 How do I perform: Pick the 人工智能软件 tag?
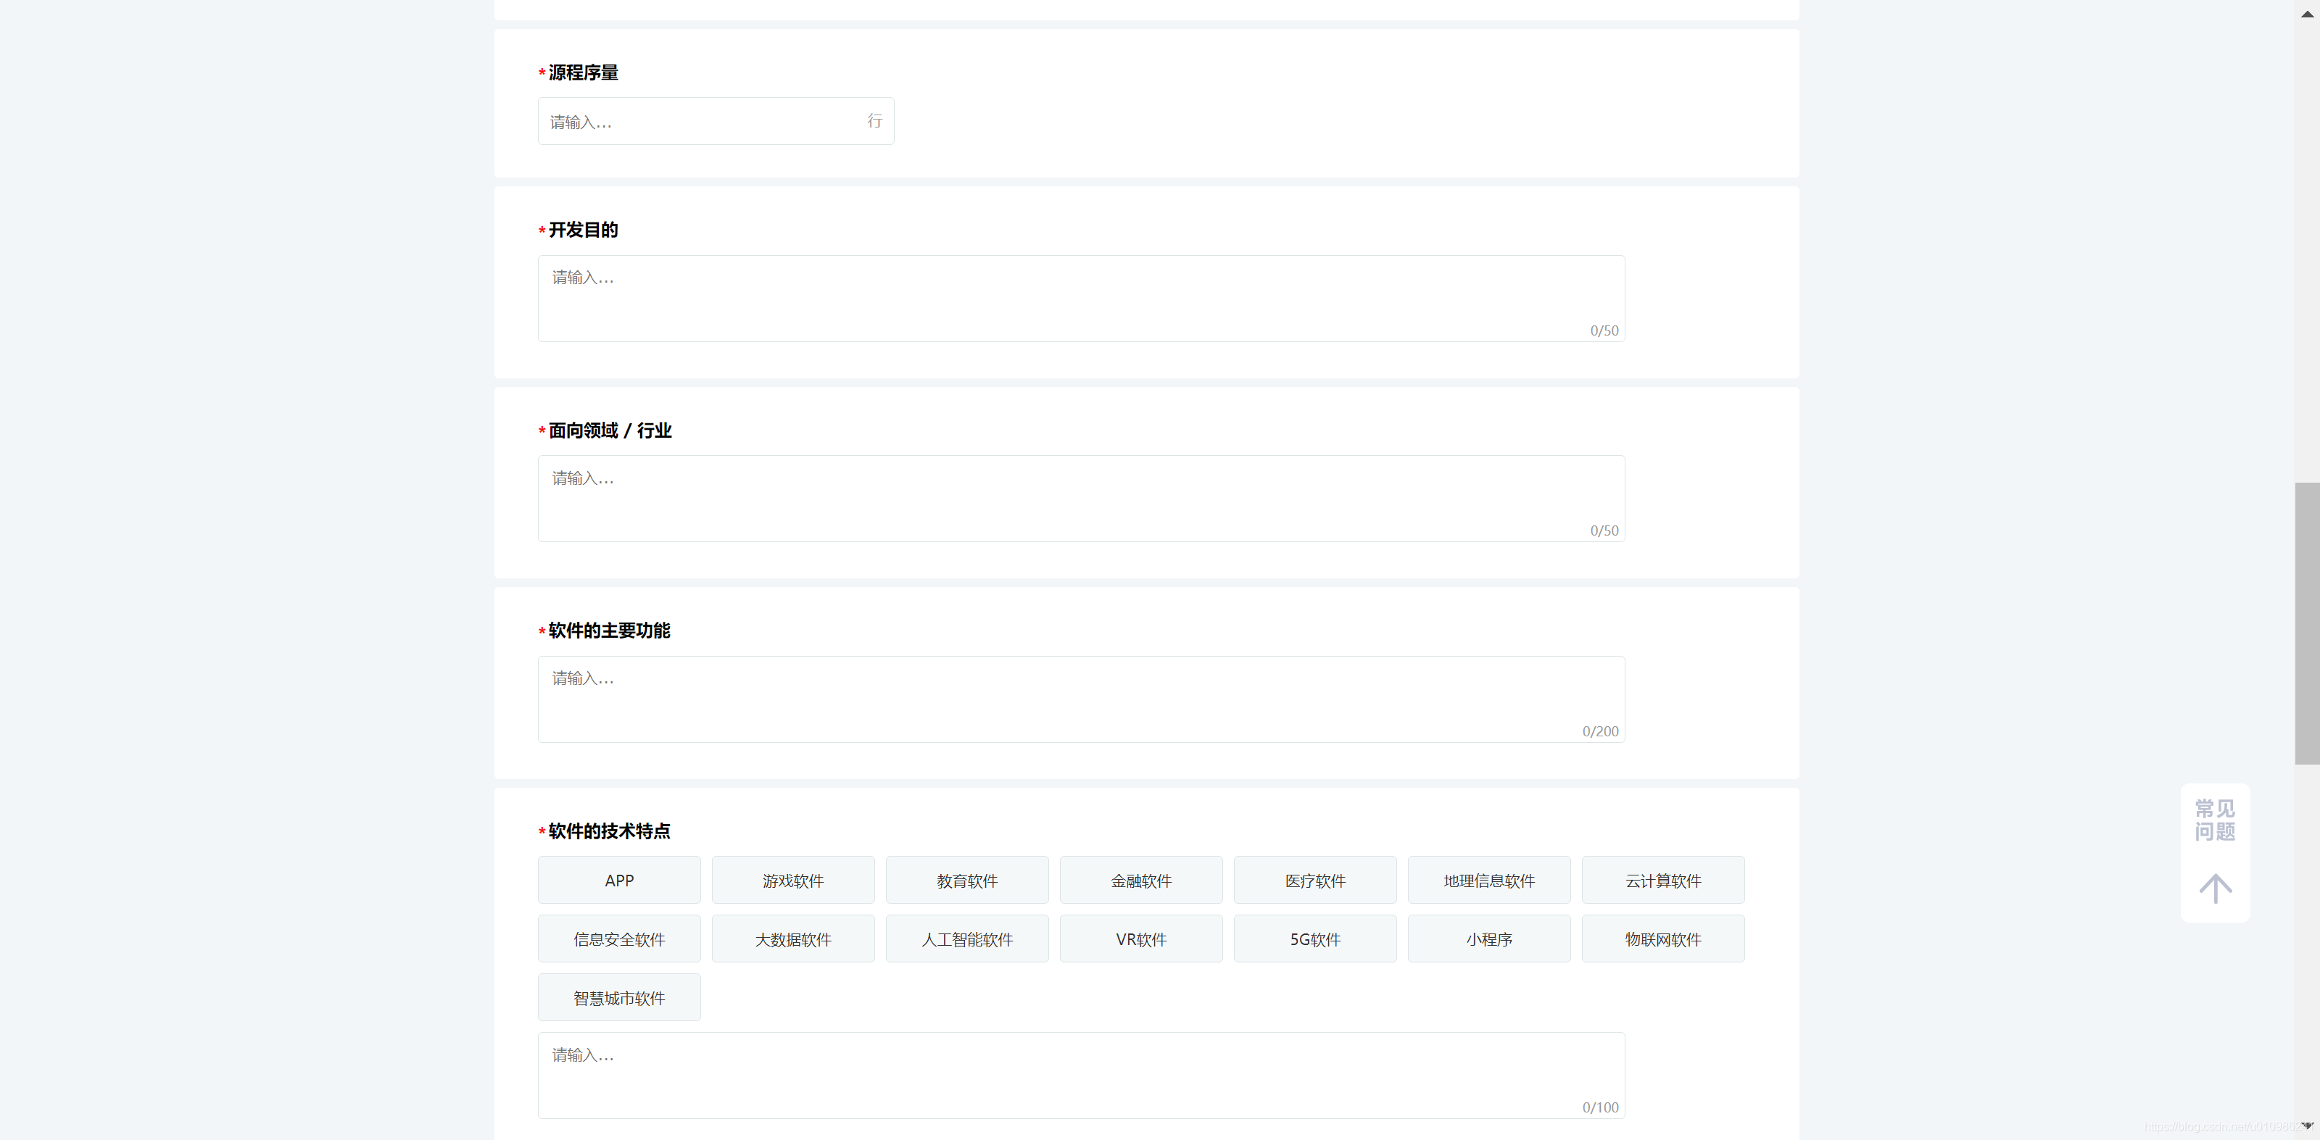[x=966, y=939]
